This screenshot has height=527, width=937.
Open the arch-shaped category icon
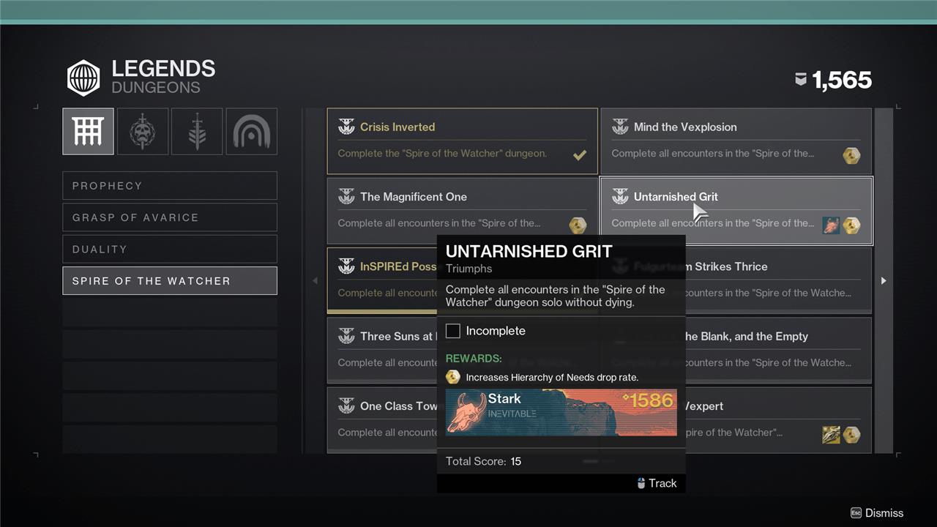[x=251, y=132]
